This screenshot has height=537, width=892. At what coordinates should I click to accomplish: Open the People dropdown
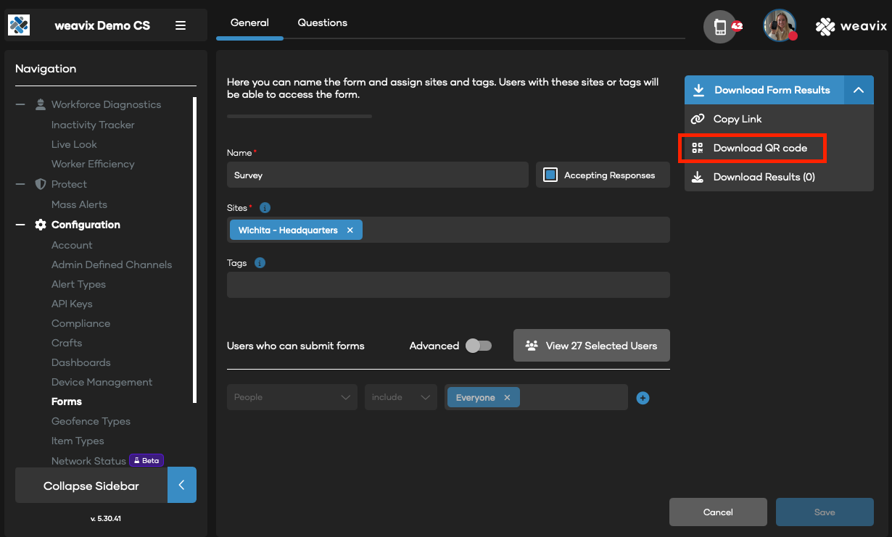pyautogui.click(x=292, y=397)
